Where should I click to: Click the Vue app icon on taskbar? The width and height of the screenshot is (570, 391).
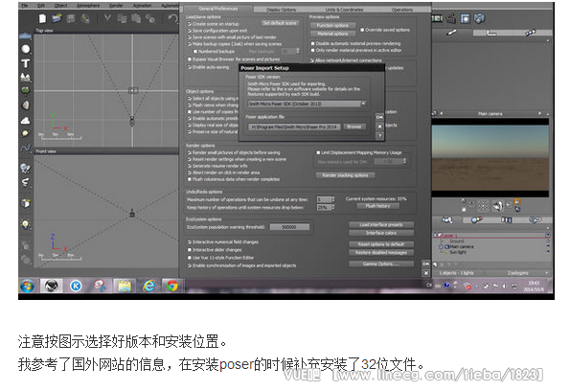pyautogui.click(x=52, y=287)
